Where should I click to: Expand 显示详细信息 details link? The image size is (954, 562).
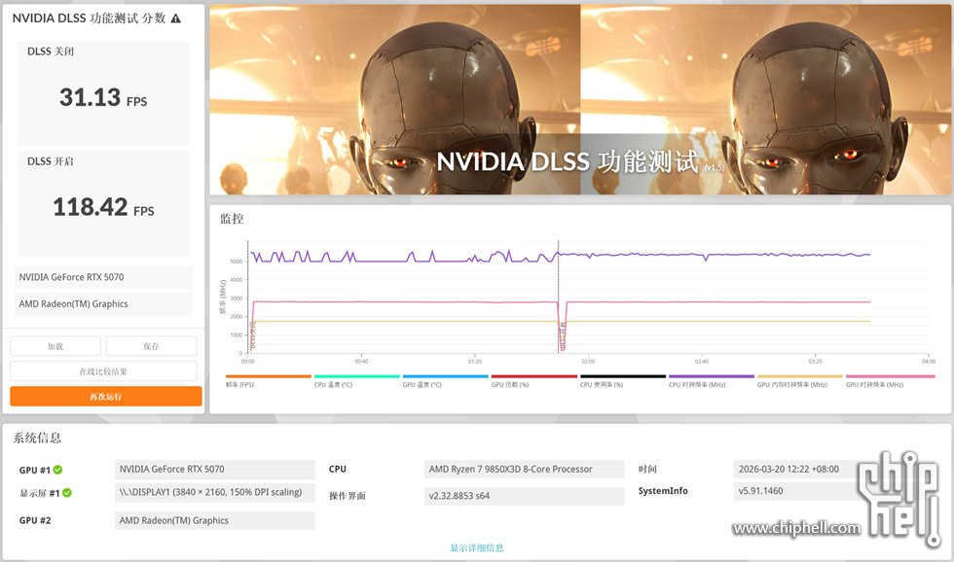point(477,547)
